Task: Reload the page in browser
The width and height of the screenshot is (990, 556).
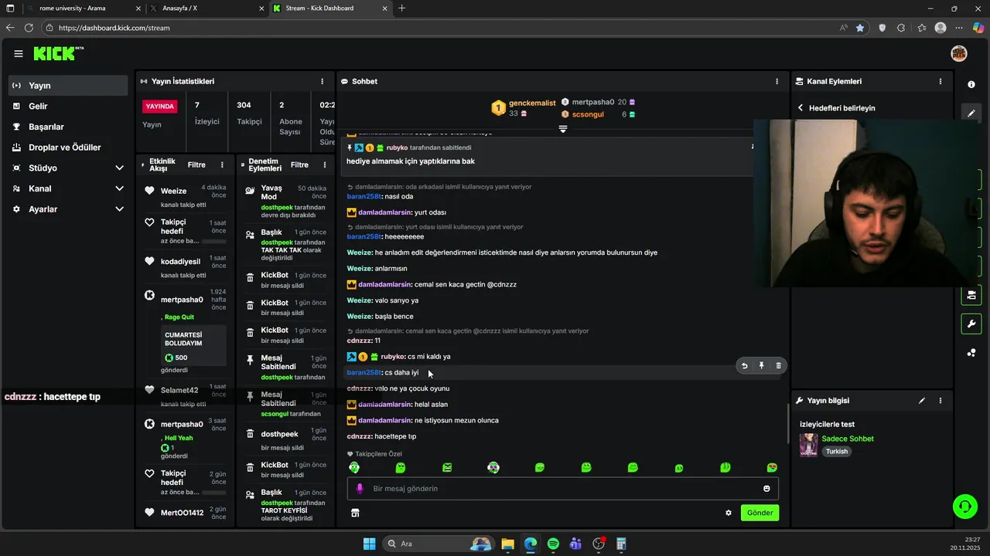Action: (x=29, y=28)
